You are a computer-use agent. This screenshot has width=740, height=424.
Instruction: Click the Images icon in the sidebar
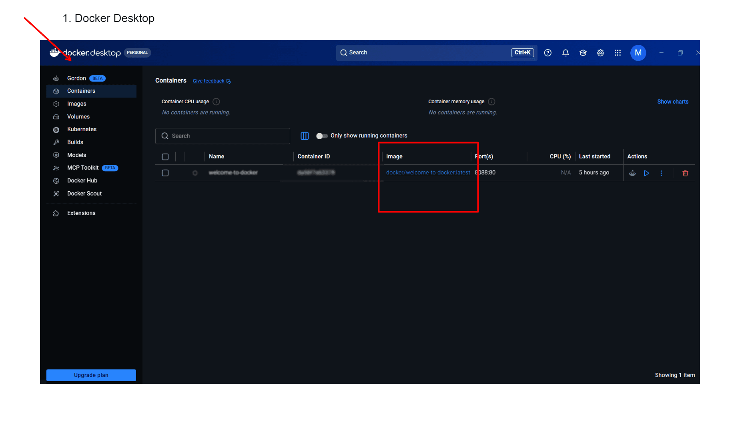[x=56, y=104]
